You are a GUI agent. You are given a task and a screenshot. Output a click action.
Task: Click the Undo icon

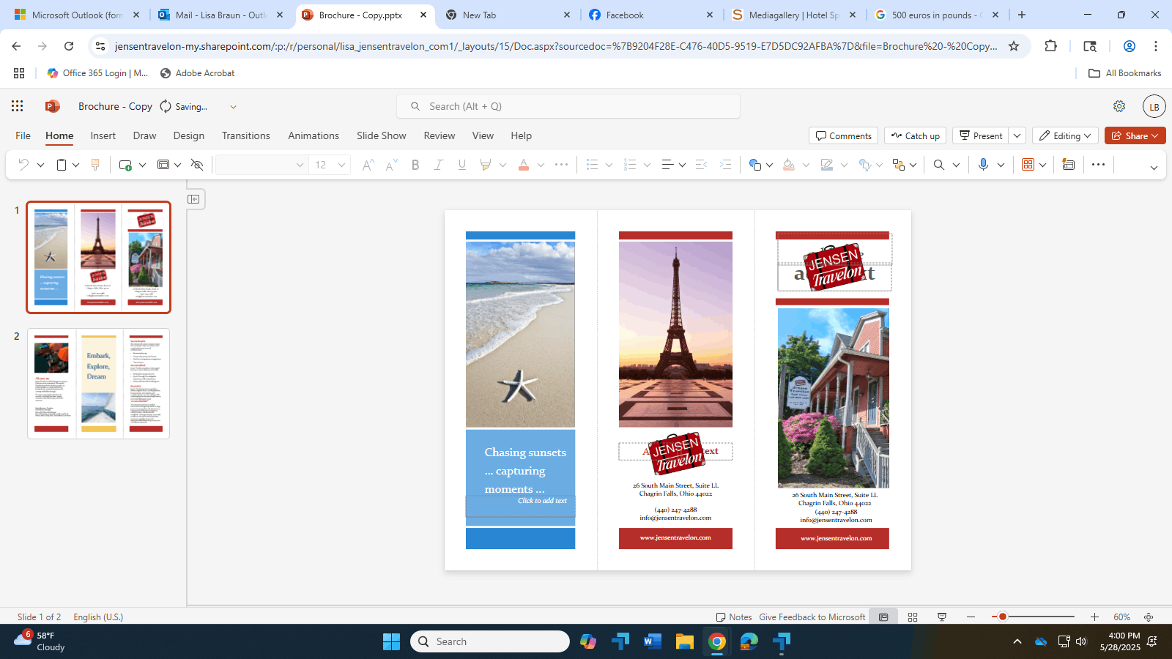pyautogui.click(x=22, y=164)
